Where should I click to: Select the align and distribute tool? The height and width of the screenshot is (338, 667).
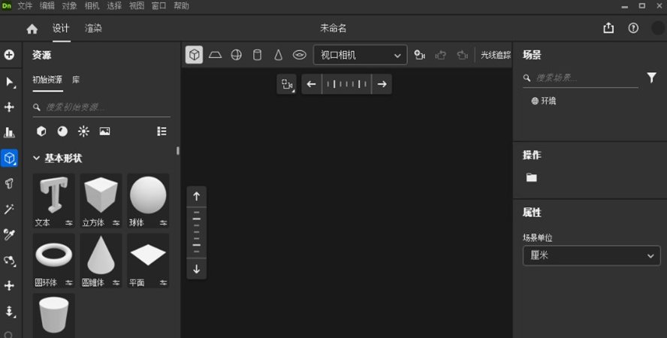9,132
